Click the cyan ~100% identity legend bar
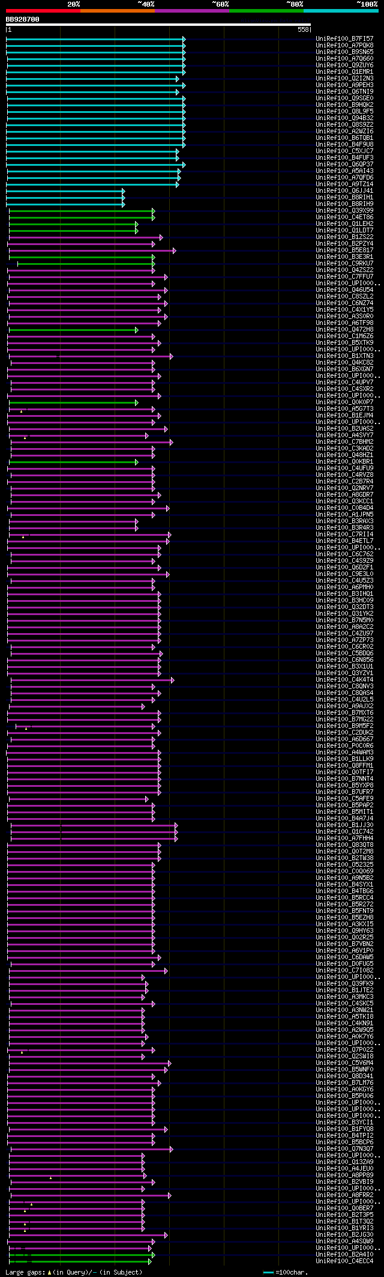 (341, 11)
